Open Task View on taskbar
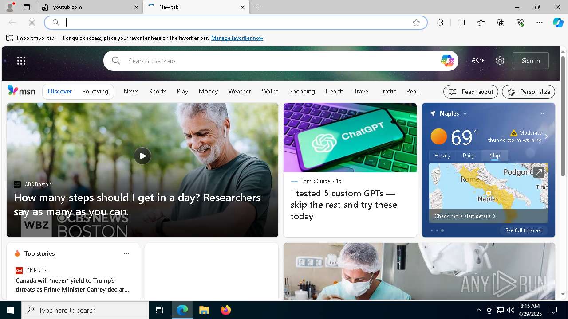568x319 pixels. click(x=160, y=310)
